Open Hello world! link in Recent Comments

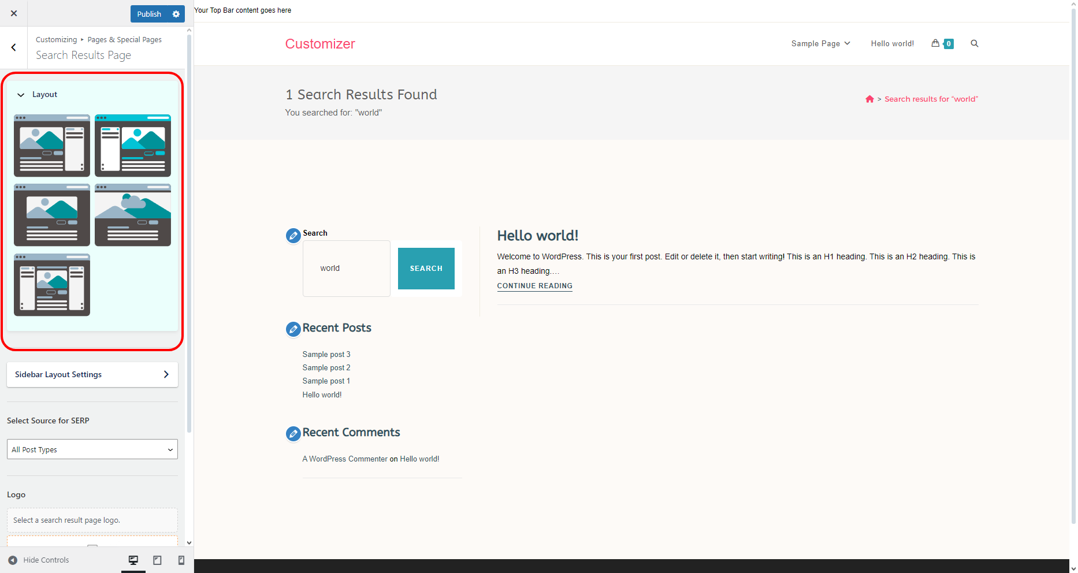(419, 459)
